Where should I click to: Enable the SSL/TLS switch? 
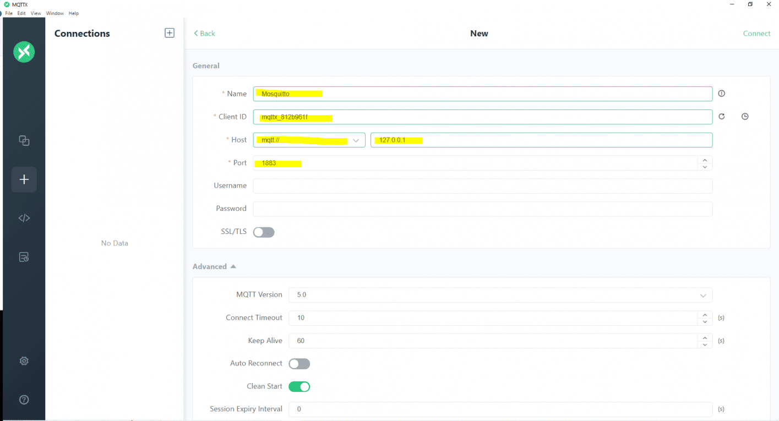tap(264, 232)
